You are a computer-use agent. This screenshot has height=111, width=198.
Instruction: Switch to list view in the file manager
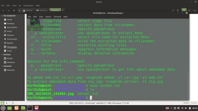click(189, 10)
